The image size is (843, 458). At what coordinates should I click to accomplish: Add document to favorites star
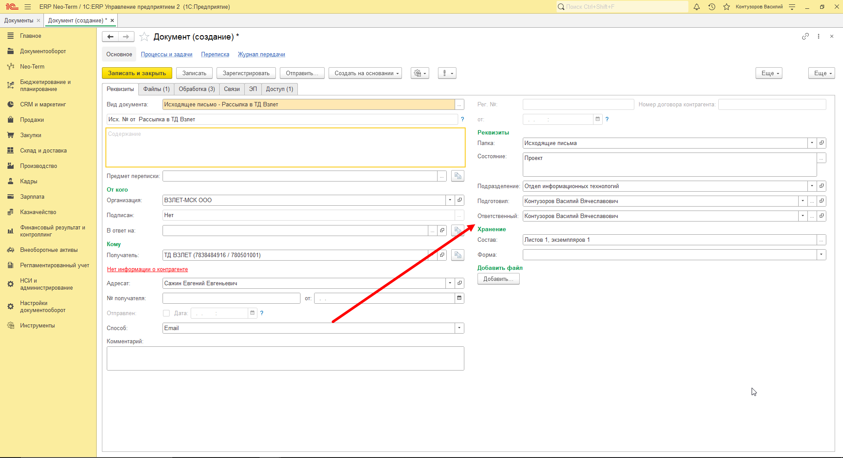coord(144,37)
